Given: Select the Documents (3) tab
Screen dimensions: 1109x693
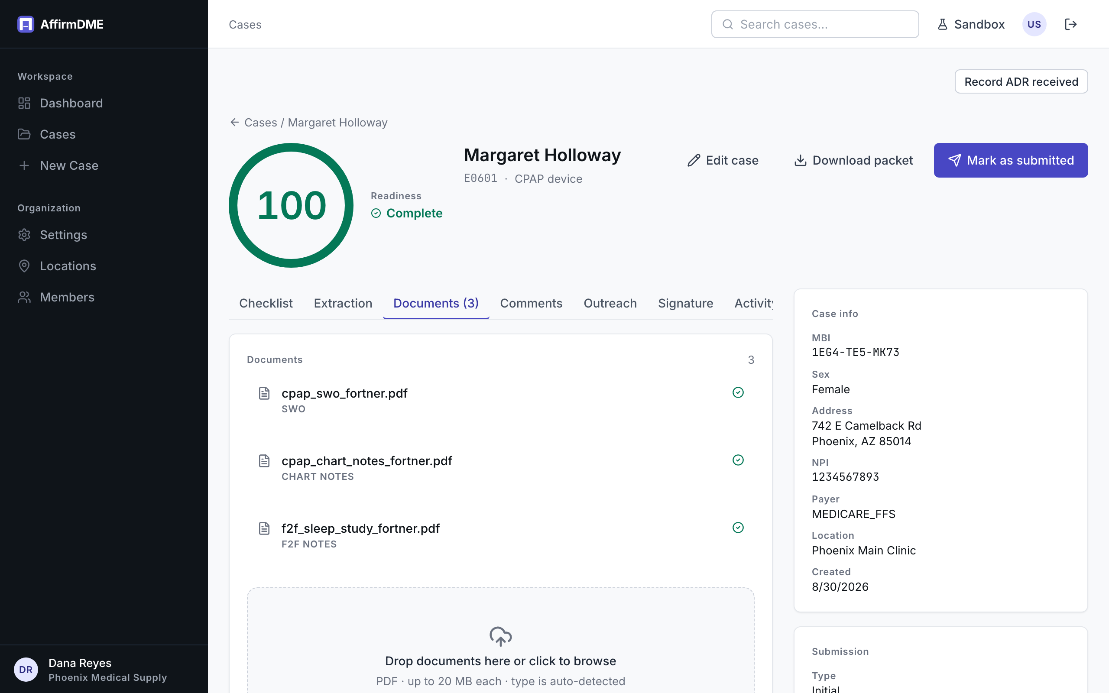Looking at the screenshot, I should coord(436,304).
